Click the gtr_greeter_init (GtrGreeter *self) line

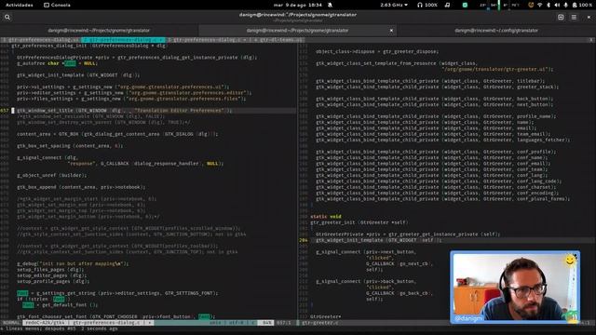(x=359, y=222)
